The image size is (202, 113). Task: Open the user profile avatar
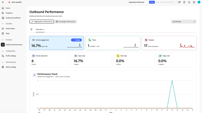pos(199,2)
